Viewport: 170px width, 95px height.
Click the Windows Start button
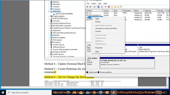(3, 93)
